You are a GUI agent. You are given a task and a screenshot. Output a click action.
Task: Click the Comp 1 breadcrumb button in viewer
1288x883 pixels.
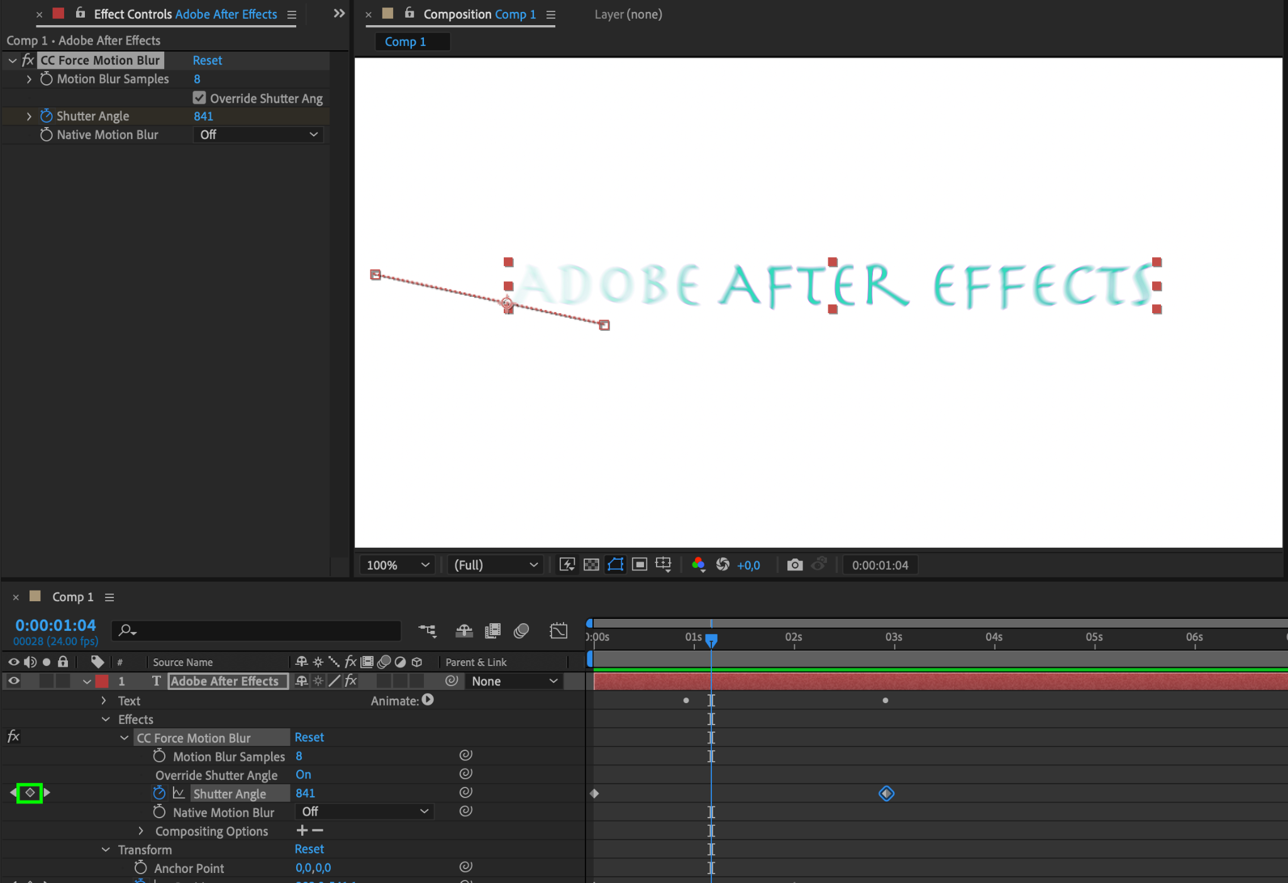click(412, 42)
